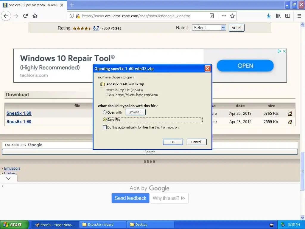The height and width of the screenshot is (229, 305).
Task: Show site information icon in address bar
Action: click(x=72, y=16)
